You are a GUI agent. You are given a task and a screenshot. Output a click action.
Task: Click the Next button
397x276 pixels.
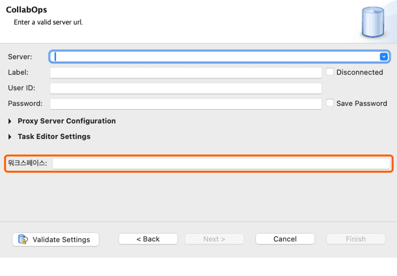point(214,239)
